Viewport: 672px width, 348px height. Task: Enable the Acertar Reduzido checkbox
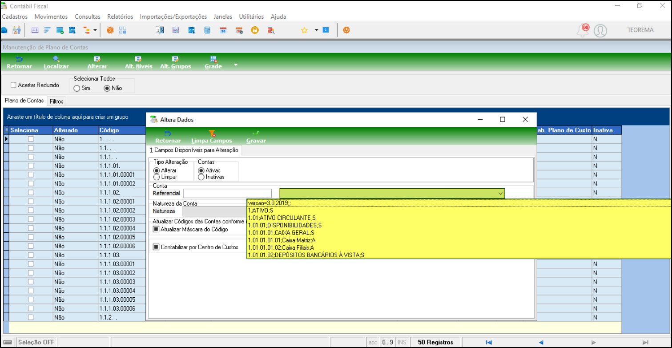pos(13,85)
